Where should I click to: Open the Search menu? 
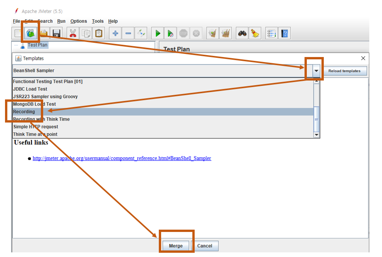(45, 21)
